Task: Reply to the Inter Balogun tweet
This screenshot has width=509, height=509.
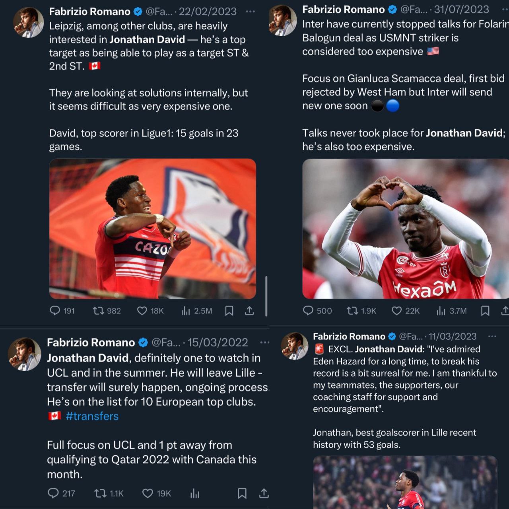Action: pos(308,310)
